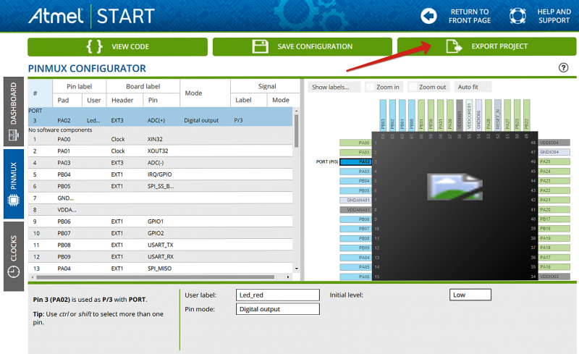Open the question mark help icon
The width and height of the screenshot is (579, 354).
pyautogui.click(x=563, y=67)
